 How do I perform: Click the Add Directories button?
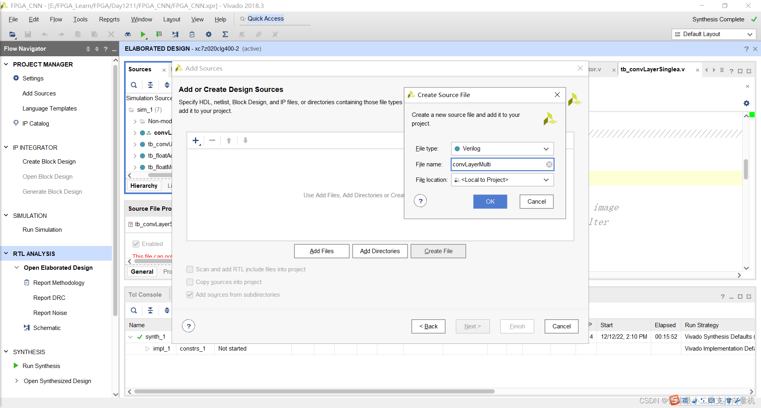[x=380, y=251]
